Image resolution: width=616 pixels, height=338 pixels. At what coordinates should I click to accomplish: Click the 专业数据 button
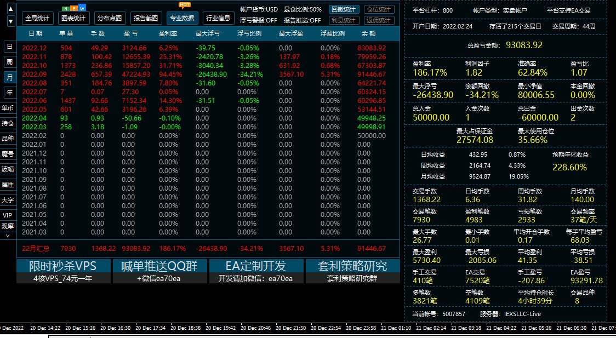(182, 18)
